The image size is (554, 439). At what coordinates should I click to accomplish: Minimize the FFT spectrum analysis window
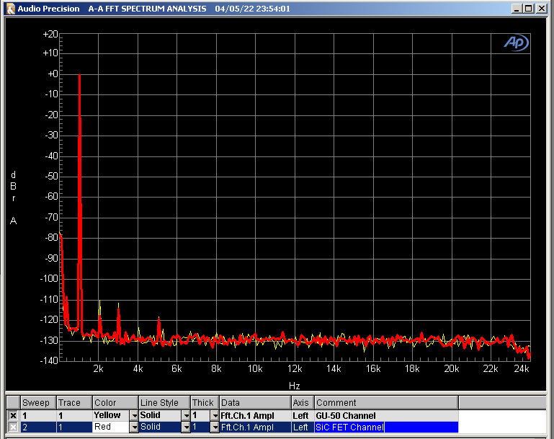coord(517,9)
